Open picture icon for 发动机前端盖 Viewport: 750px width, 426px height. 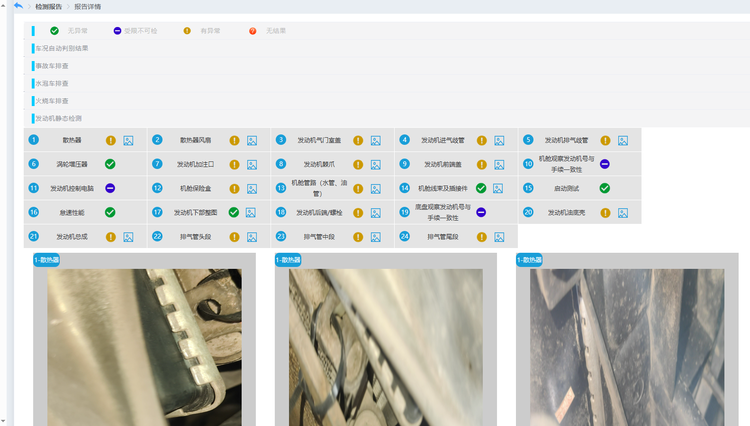499,165
